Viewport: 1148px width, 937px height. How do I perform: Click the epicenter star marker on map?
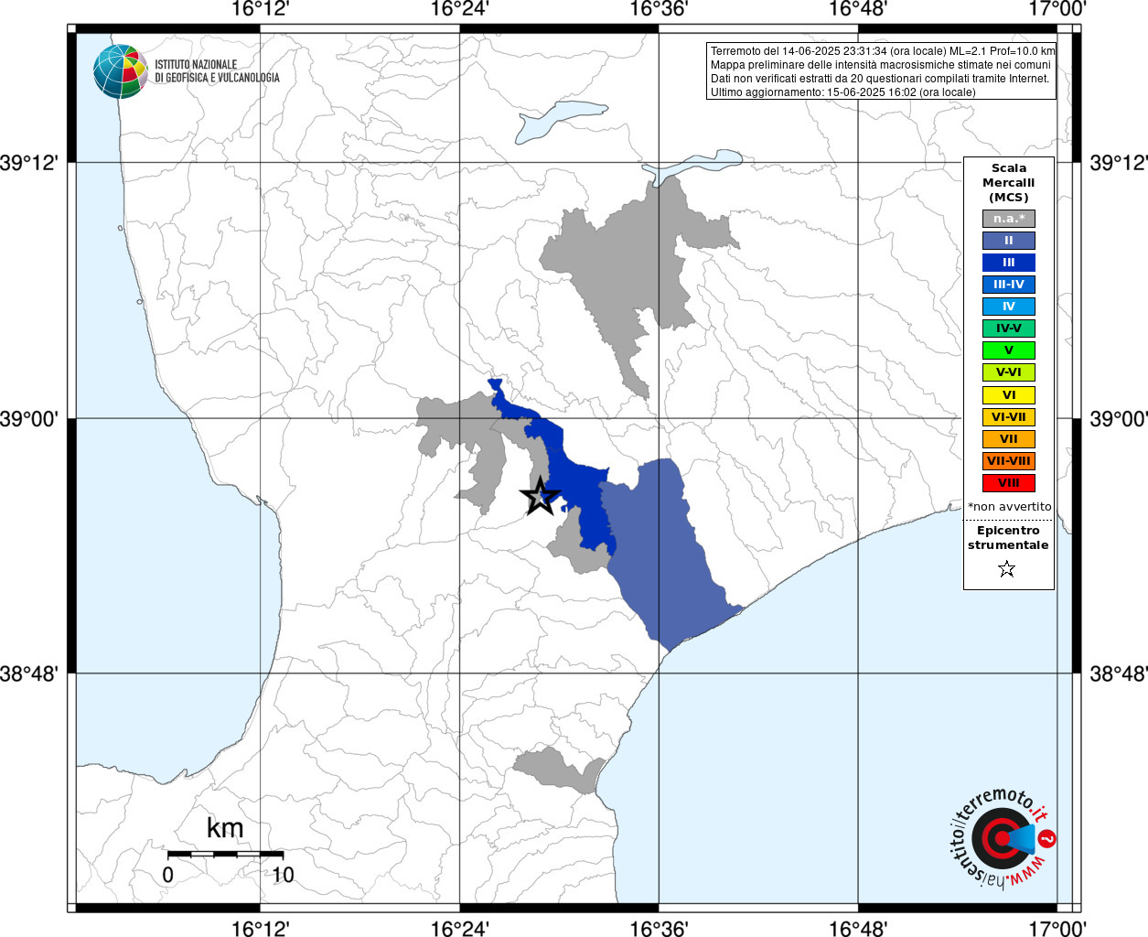click(x=540, y=496)
